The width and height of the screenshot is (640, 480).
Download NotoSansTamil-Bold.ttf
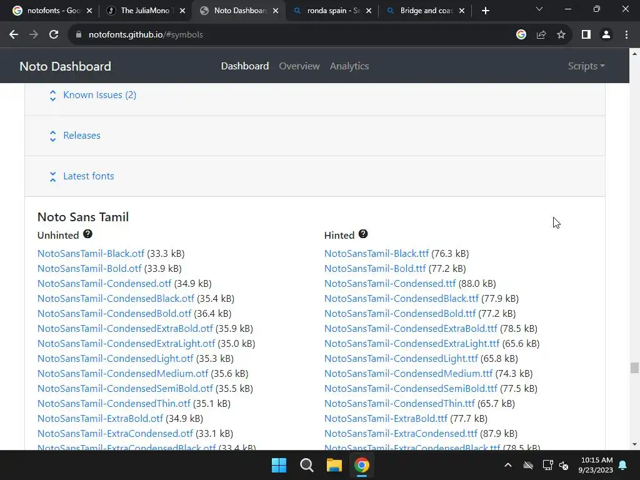pyautogui.click(x=375, y=269)
